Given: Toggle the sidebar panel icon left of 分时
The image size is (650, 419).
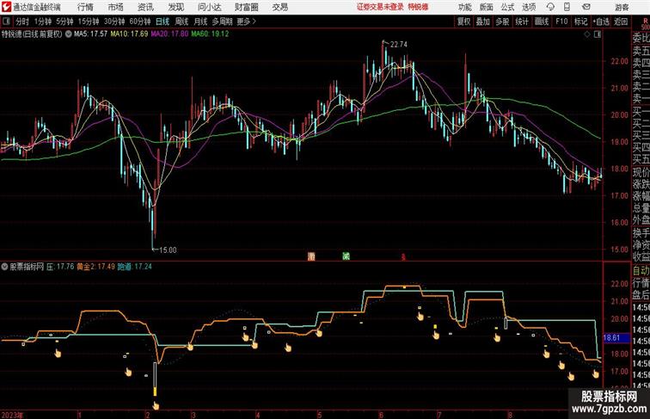Looking at the screenshot, I should point(6,22).
